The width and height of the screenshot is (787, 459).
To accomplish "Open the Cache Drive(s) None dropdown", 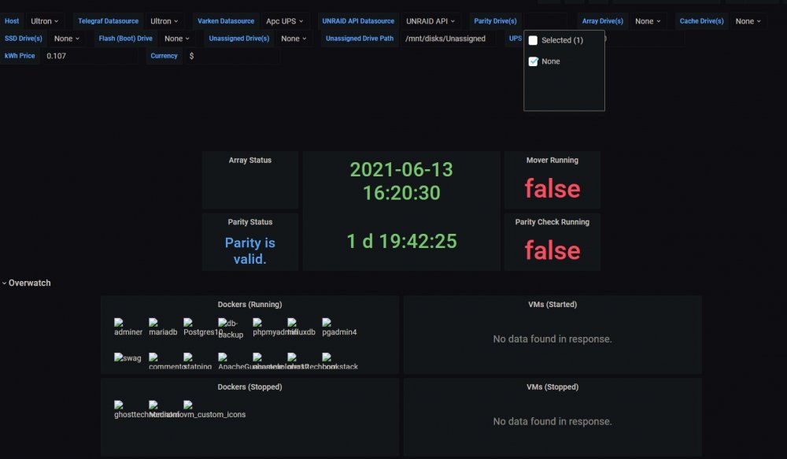I will pos(748,21).
